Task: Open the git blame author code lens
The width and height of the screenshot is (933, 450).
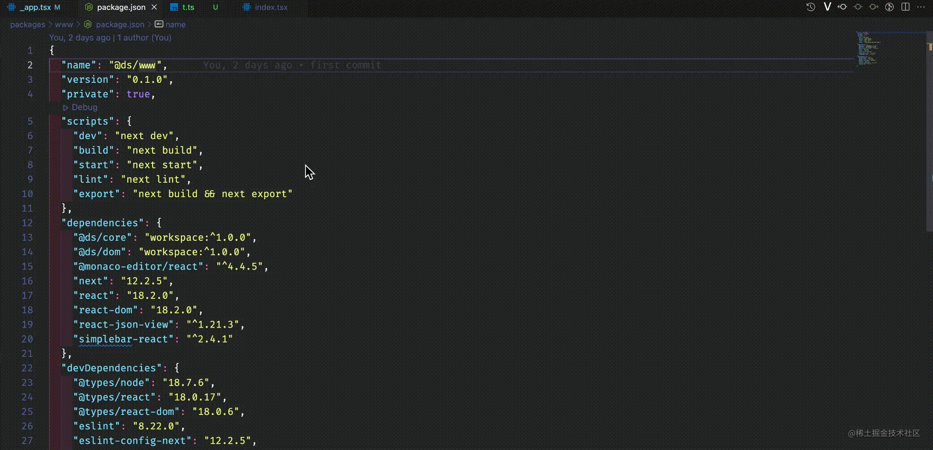Action: click(110, 38)
